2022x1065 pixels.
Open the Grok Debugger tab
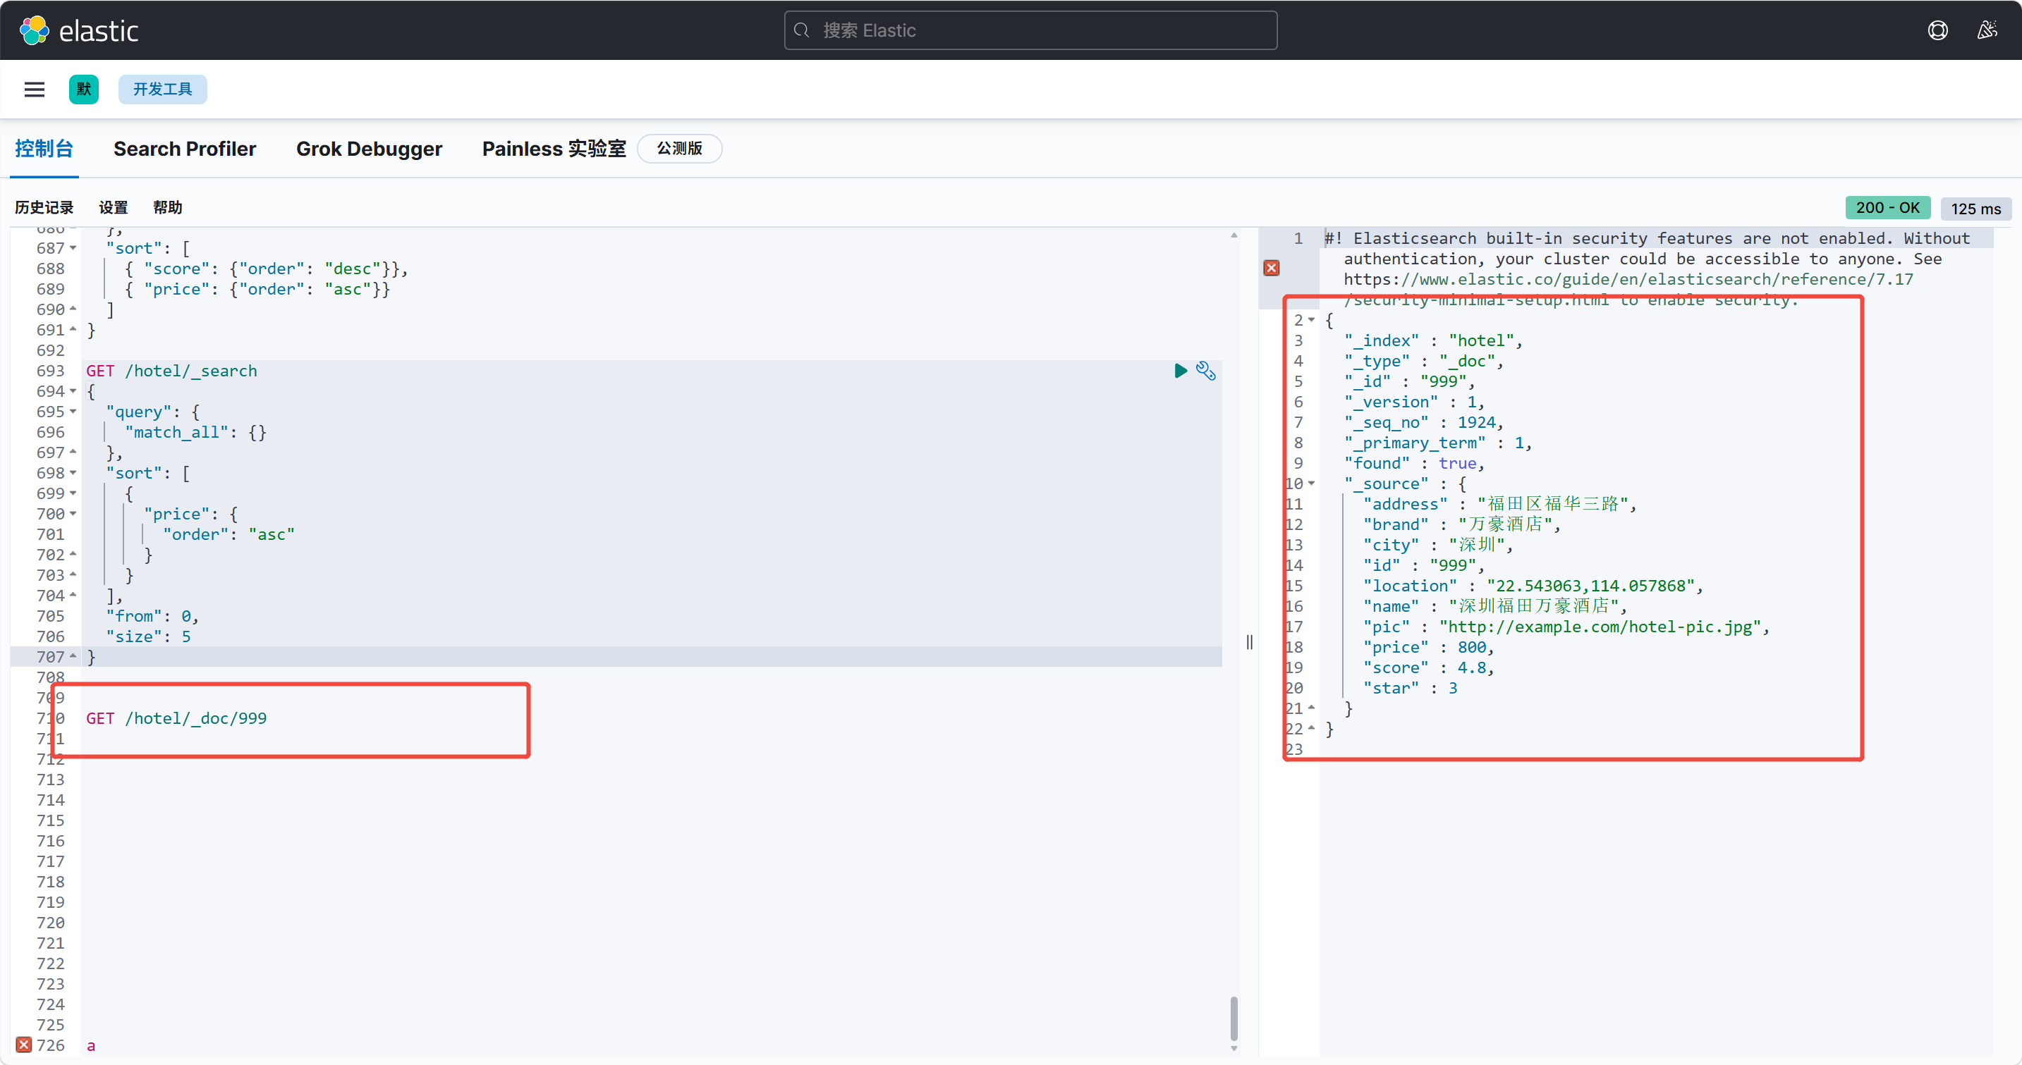pos(369,148)
